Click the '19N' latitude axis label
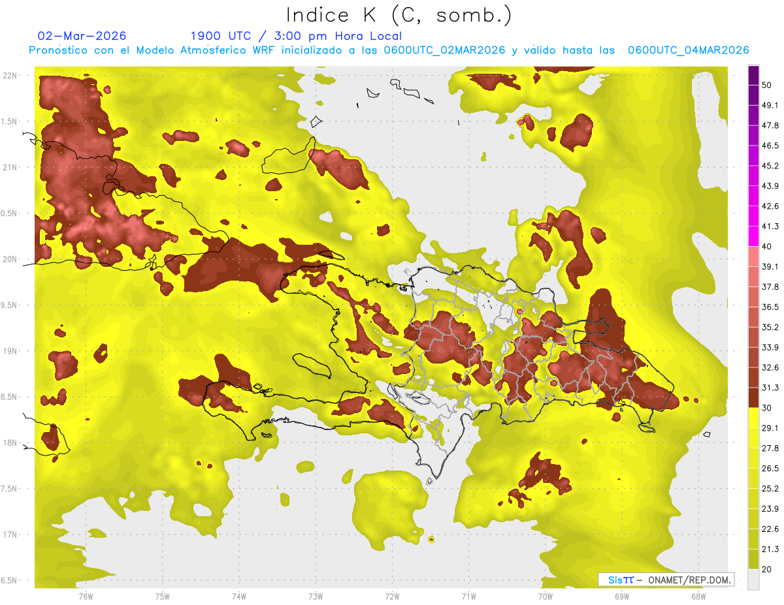The image size is (784, 605). tap(10, 351)
